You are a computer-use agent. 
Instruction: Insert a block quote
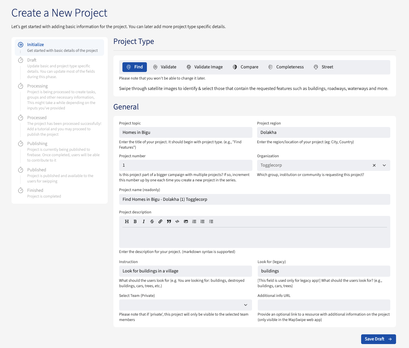pos(169,222)
